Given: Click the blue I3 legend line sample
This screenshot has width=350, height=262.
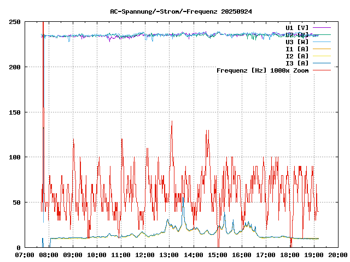Looking at the screenshot, I should point(322,63).
